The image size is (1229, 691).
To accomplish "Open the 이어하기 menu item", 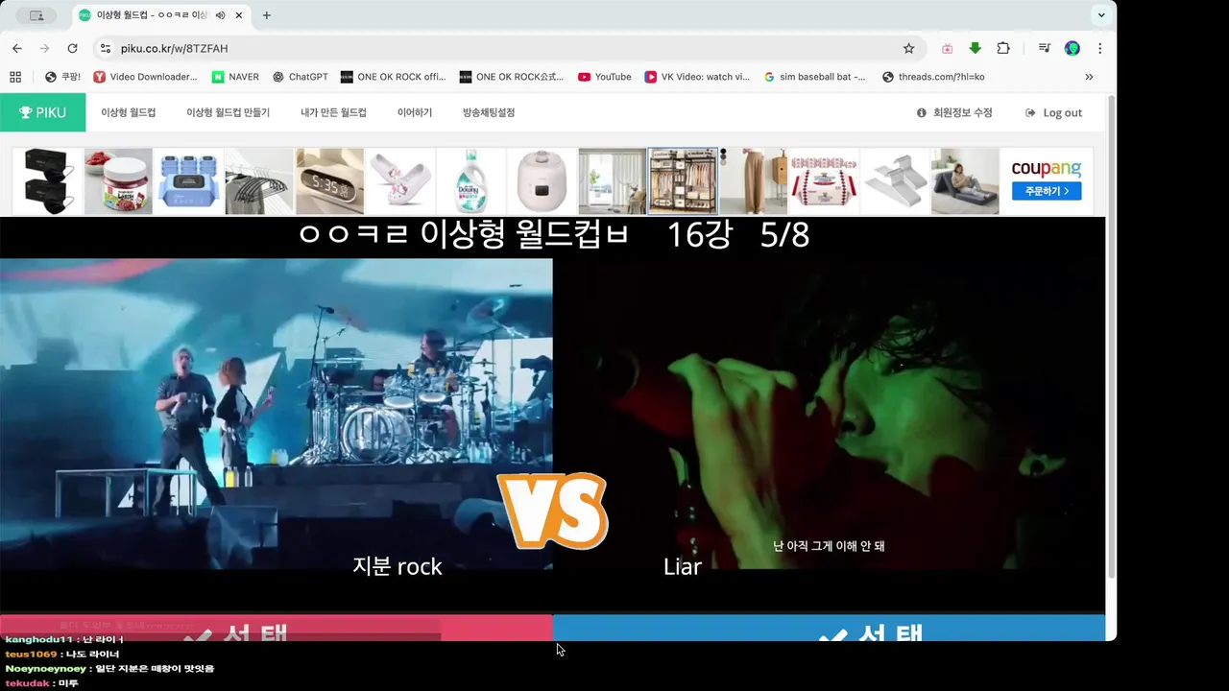I will pos(415,112).
